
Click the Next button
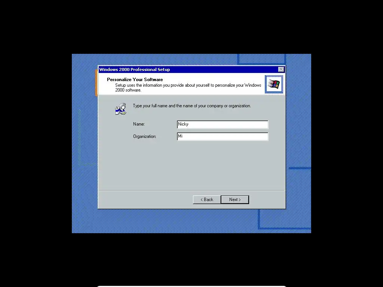[x=235, y=200]
